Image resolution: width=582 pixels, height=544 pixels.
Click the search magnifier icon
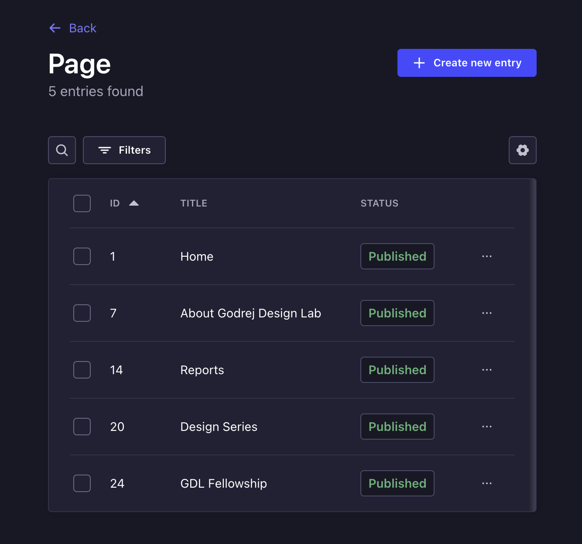click(62, 150)
